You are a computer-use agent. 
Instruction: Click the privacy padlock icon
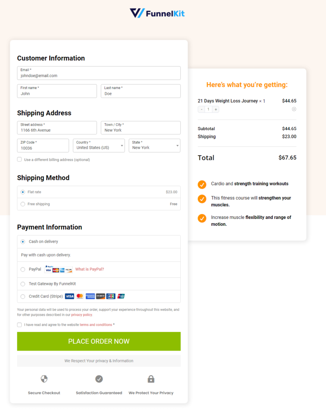point(151,379)
